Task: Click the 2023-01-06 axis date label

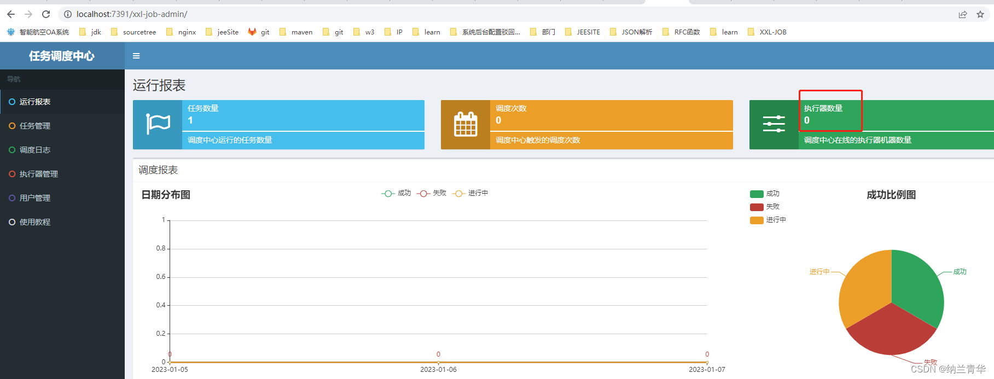Action: tap(438, 370)
